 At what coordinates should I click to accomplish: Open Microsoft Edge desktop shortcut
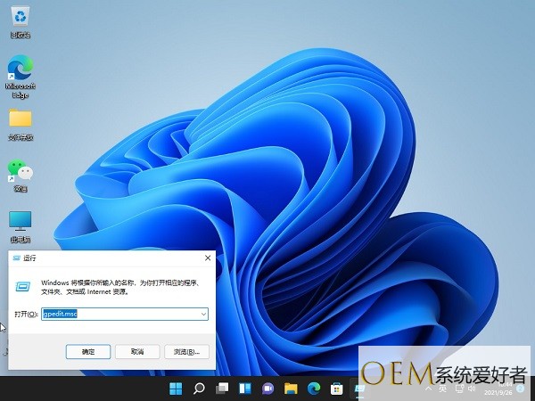(x=20, y=70)
